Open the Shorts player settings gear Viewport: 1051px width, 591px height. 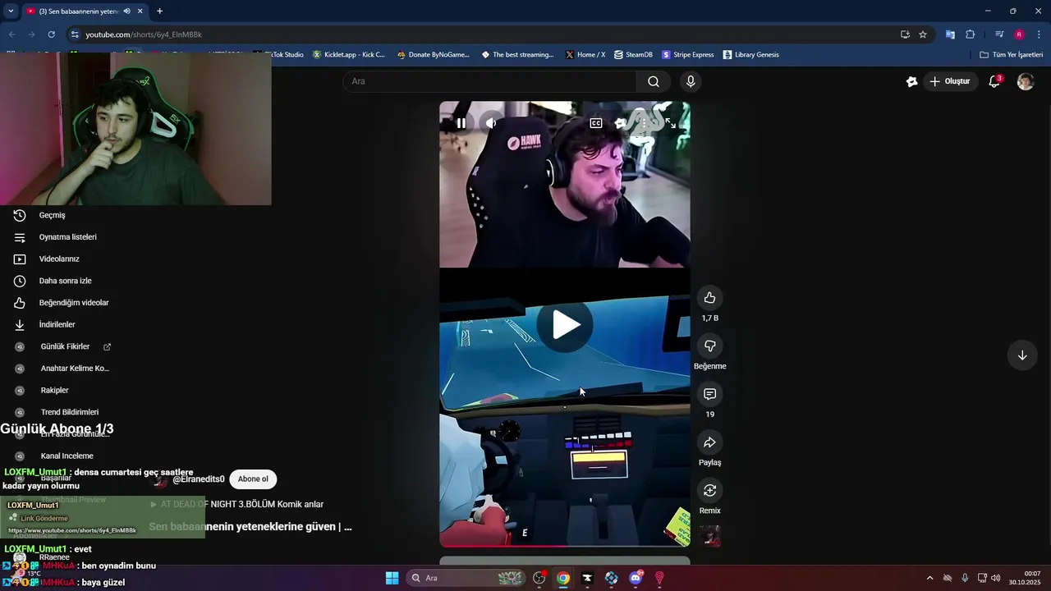[621, 123]
